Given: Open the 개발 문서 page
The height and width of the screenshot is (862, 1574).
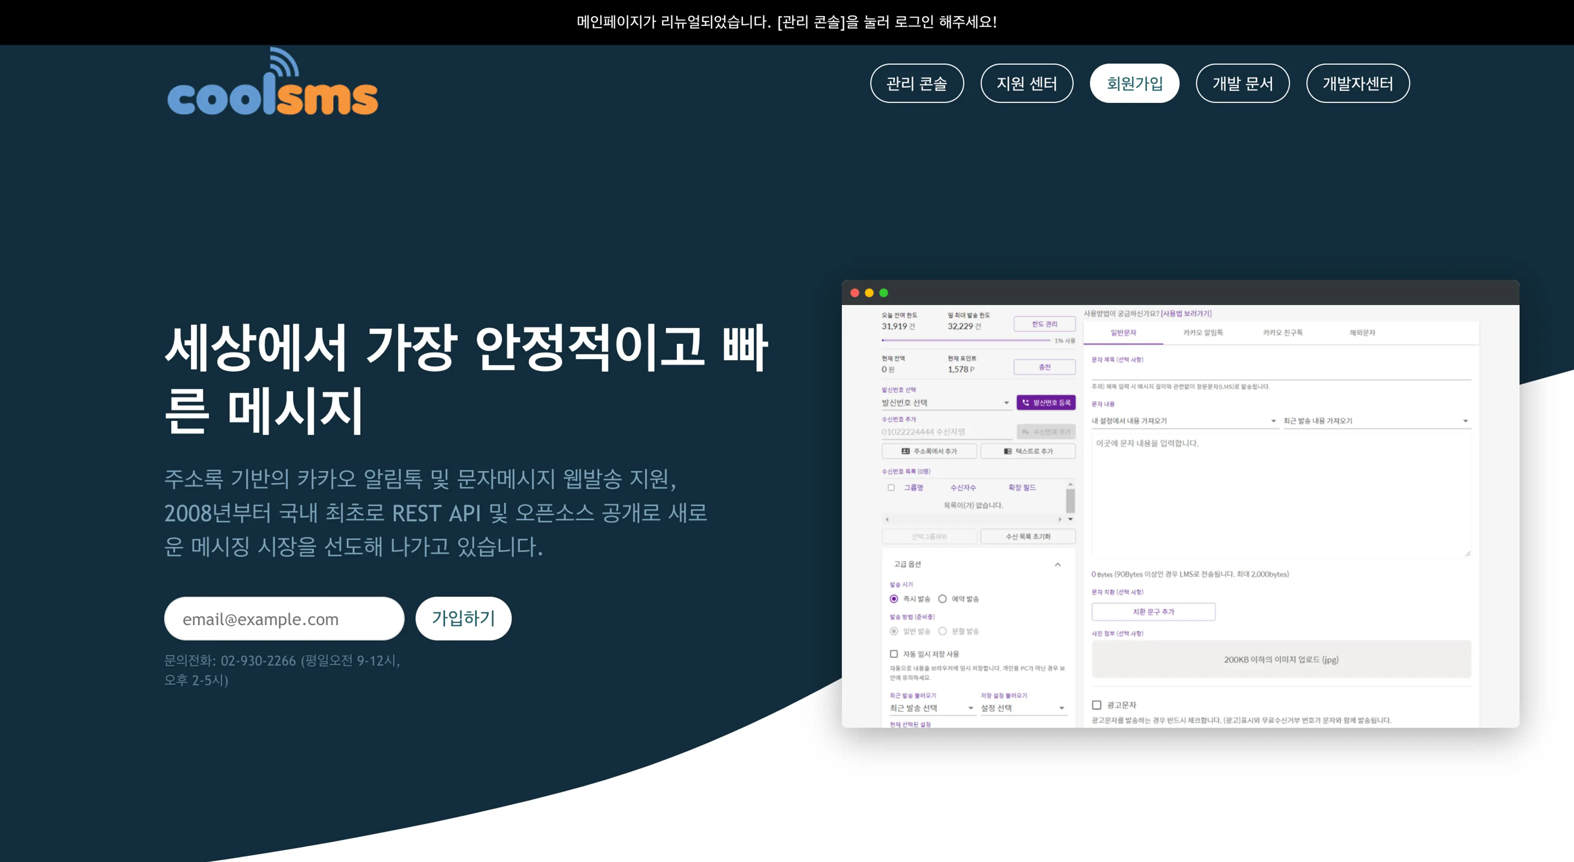Looking at the screenshot, I should 1243,83.
